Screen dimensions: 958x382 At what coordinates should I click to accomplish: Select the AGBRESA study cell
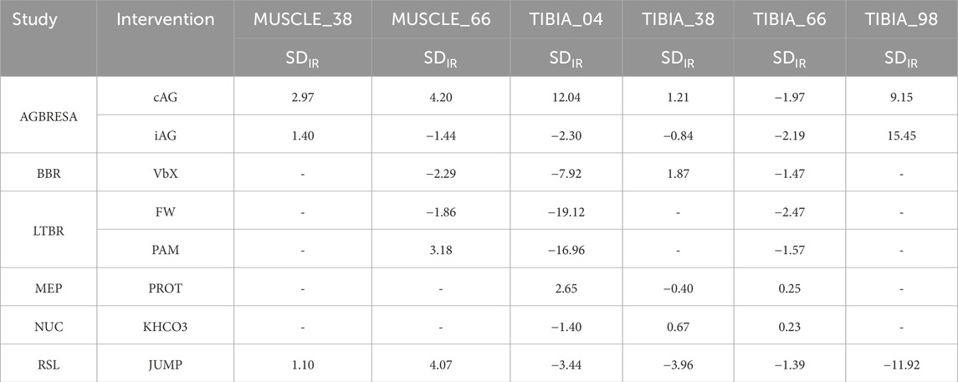coord(49,115)
